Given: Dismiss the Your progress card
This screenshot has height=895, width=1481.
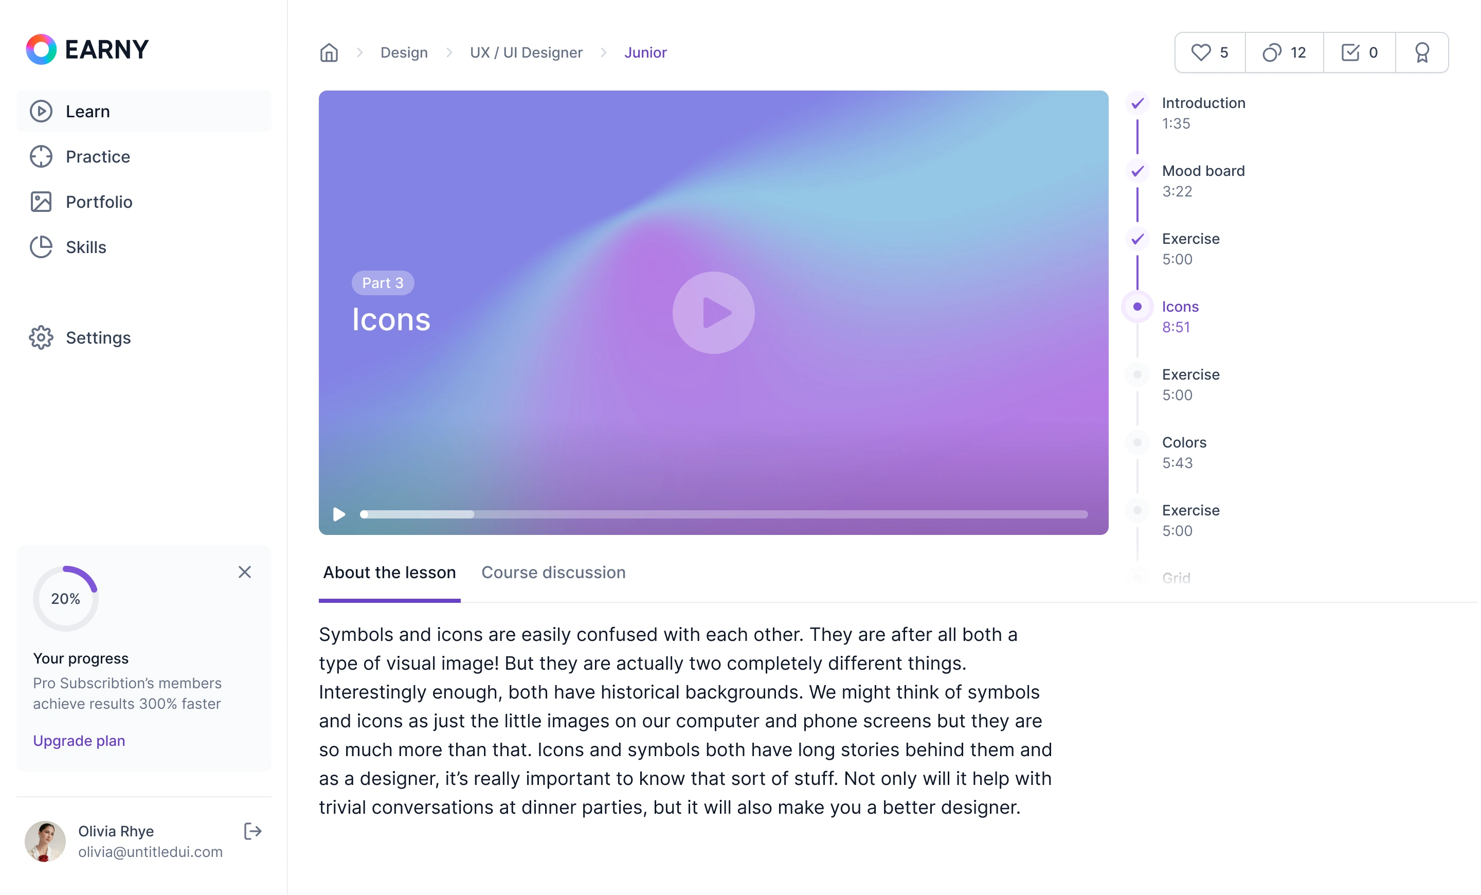Looking at the screenshot, I should (x=245, y=571).
